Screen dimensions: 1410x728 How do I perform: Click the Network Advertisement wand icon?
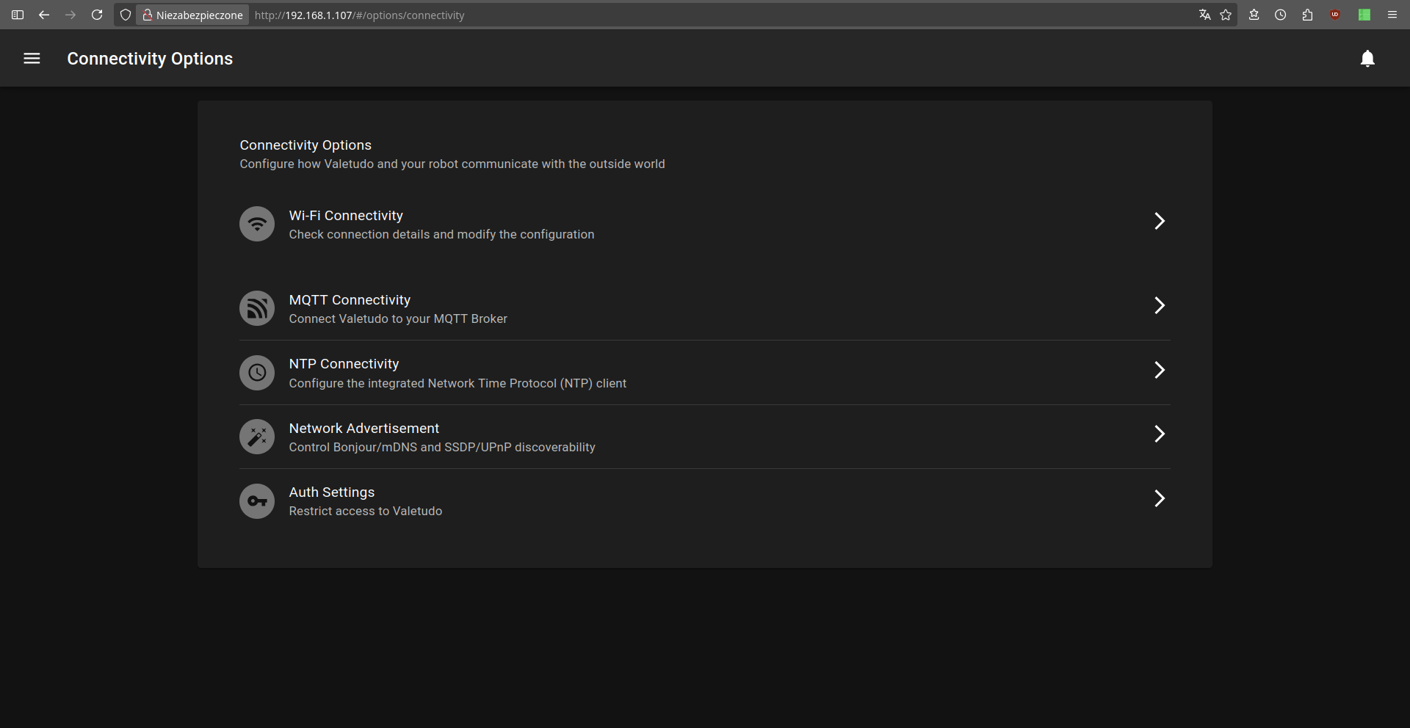(257, 437)
